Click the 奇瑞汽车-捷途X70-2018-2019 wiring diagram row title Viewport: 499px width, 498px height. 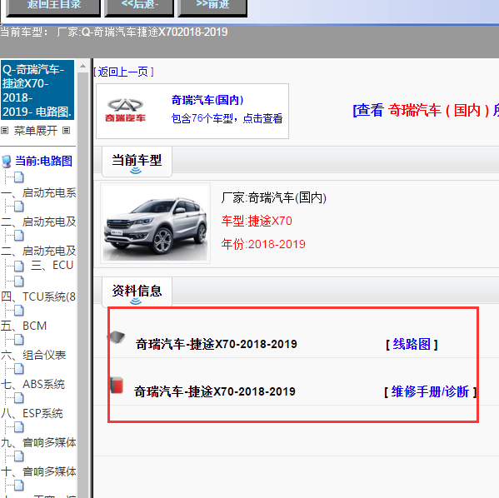point(217,344)
